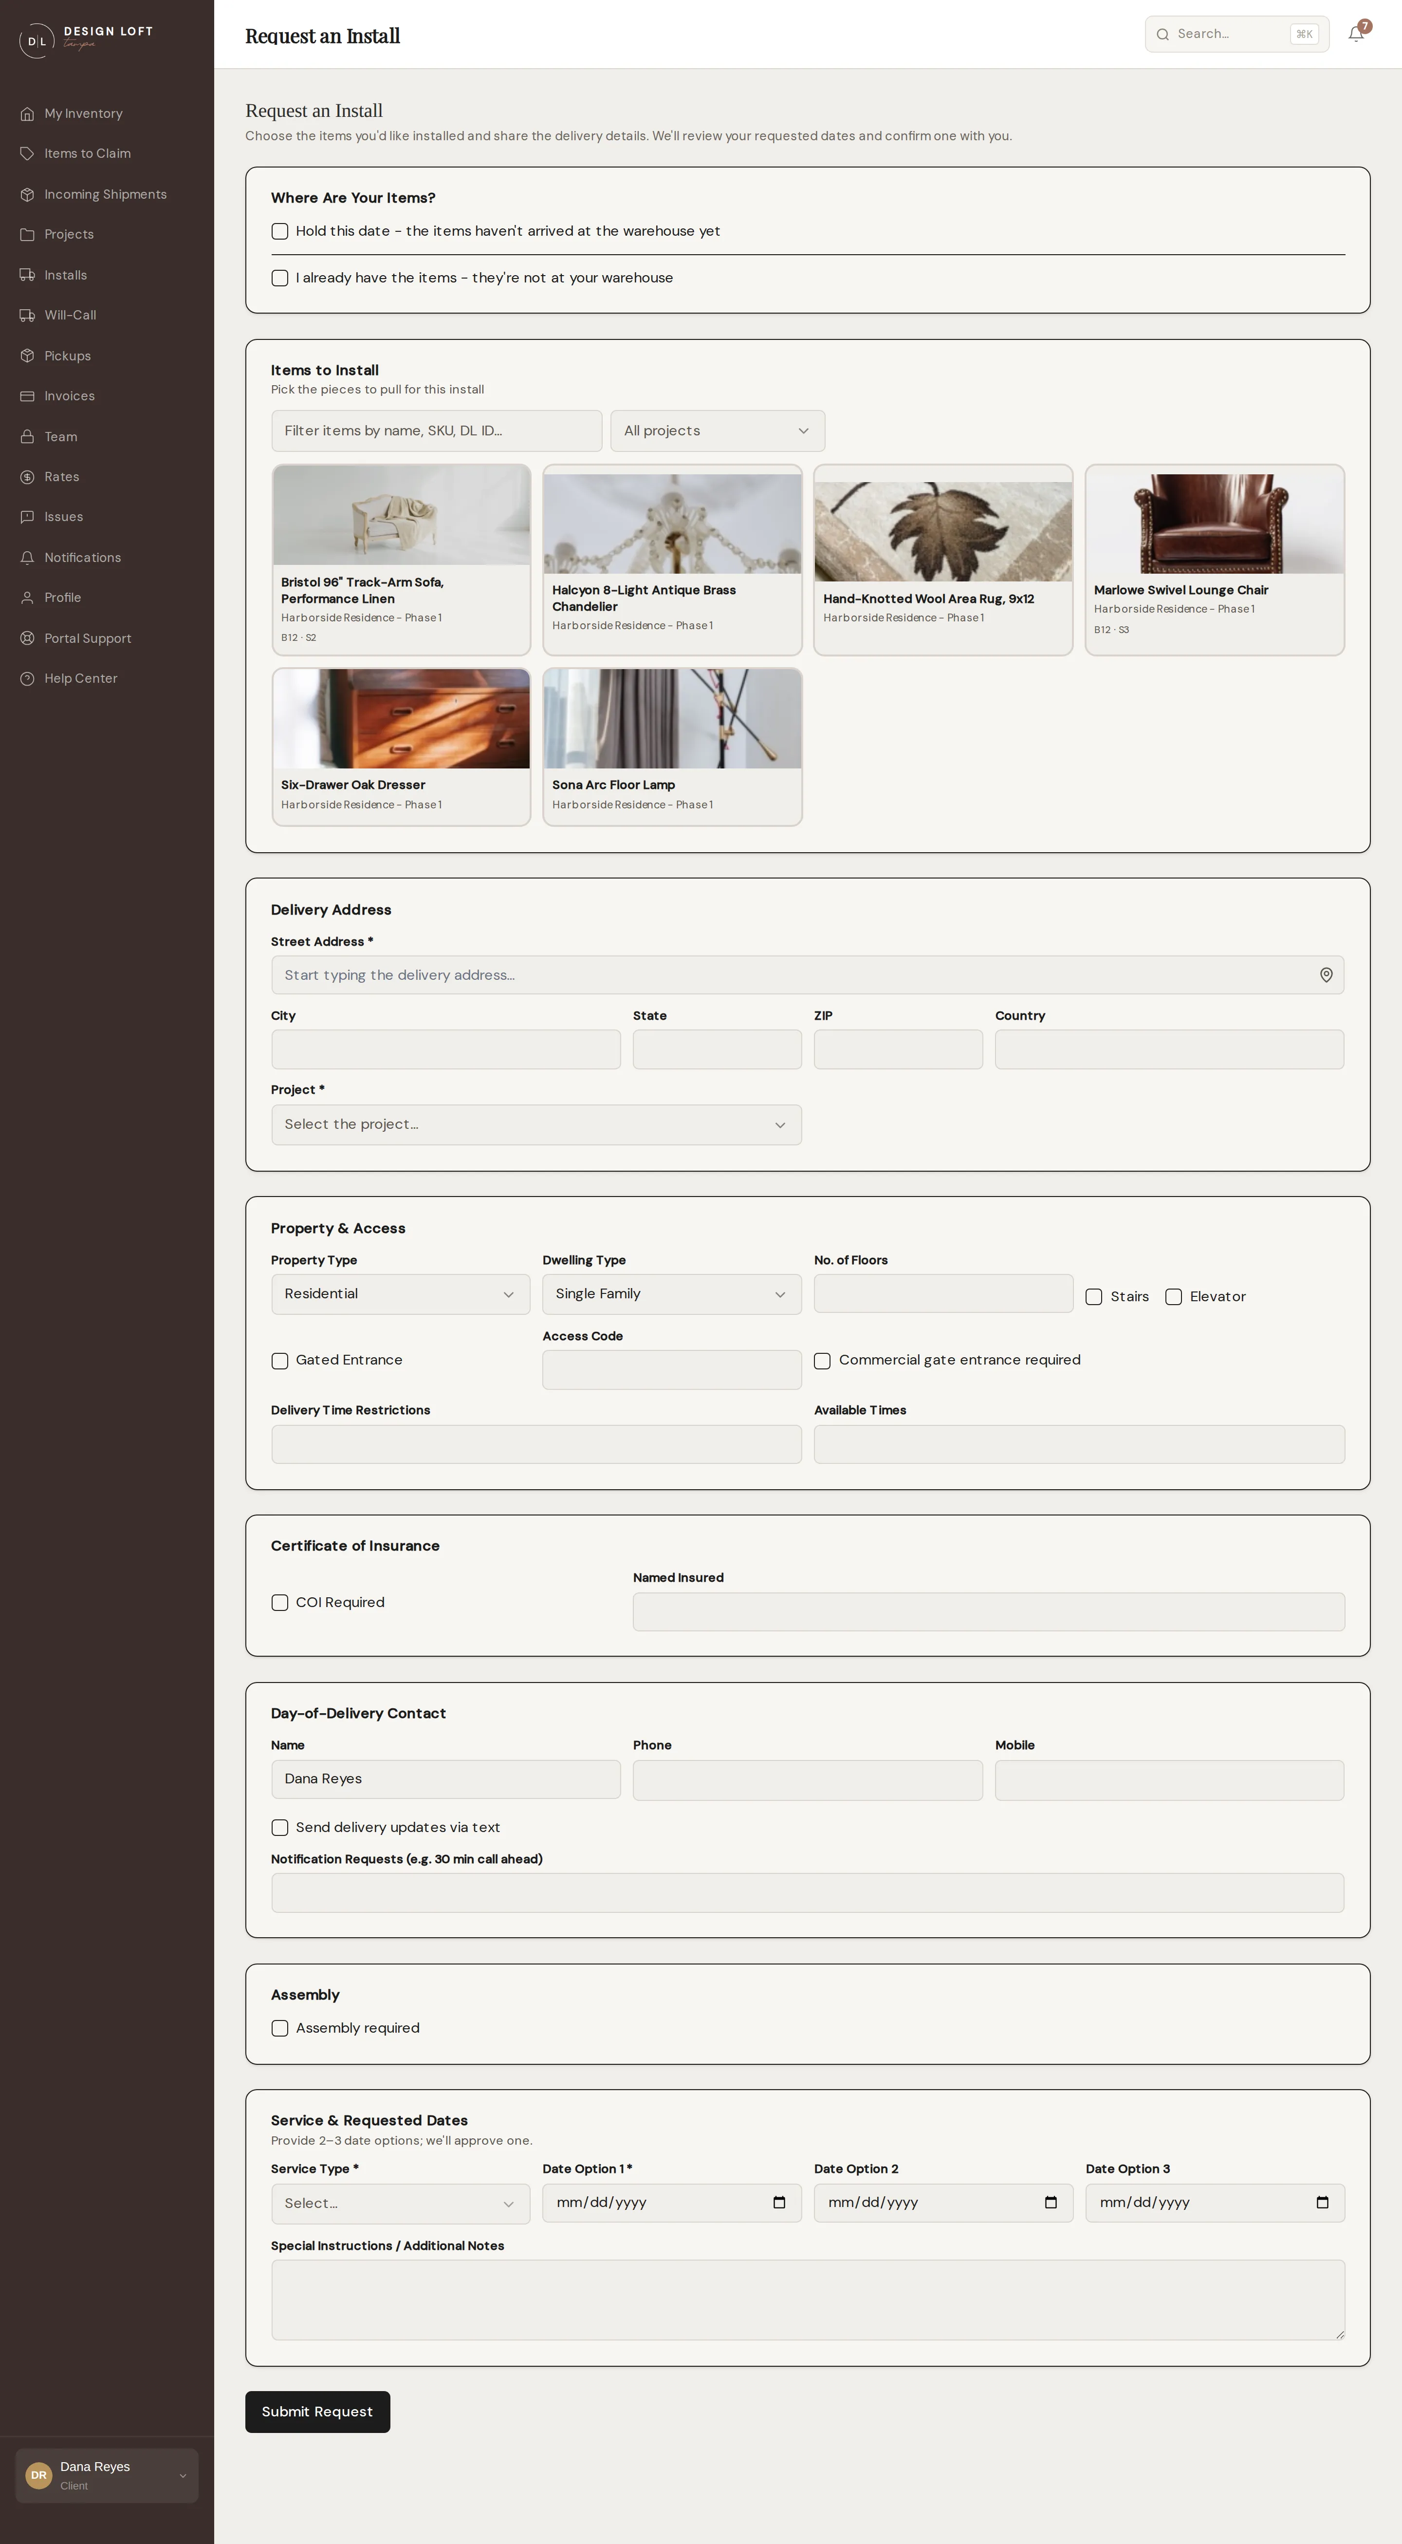Screen dimensions: 1402x2544
Task: Select the Sona Arc Floor Lamp card
Action: click(x=672, y=747)
